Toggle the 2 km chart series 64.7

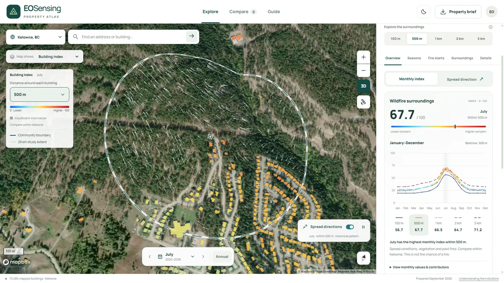click(458, 224)
